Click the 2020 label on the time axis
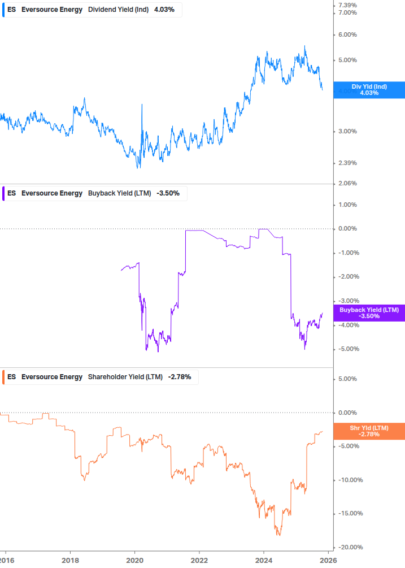405x568 pixels. [134, 560]
